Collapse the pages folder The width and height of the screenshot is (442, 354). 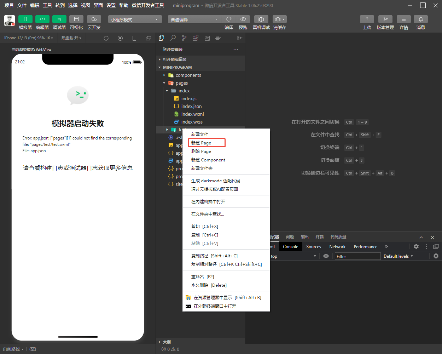(200, 83)
